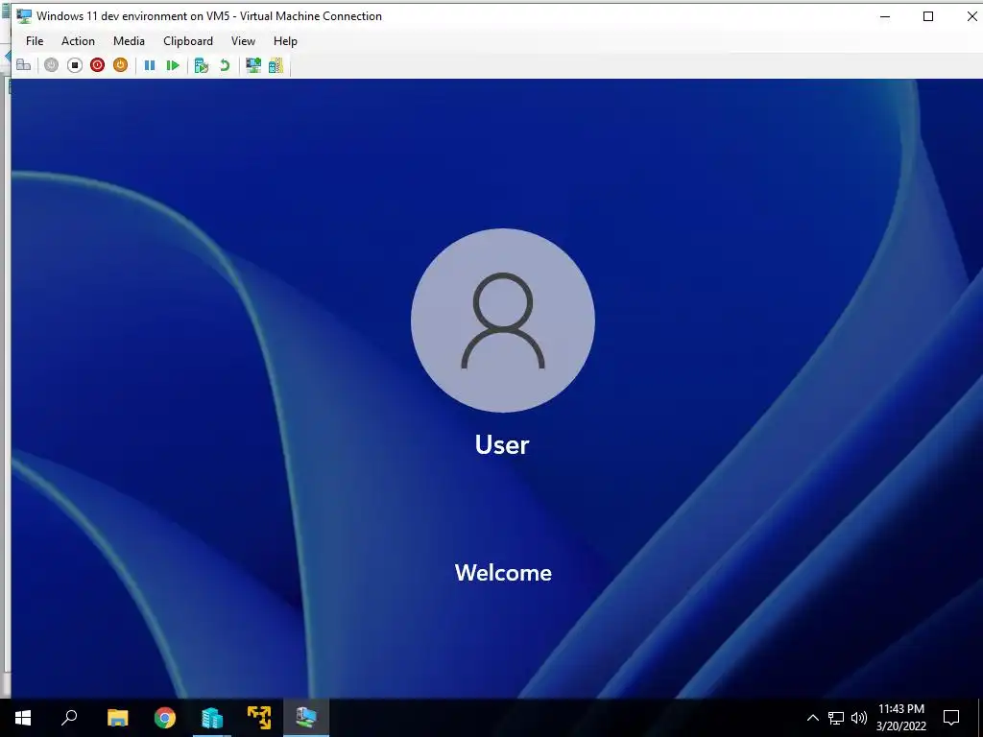Open the Media menu
This screenshot has height=737, width=983.
coord(130,40)
